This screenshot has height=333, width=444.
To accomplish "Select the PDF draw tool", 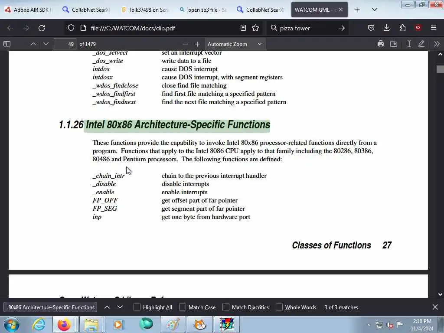I will coord(421,44).
